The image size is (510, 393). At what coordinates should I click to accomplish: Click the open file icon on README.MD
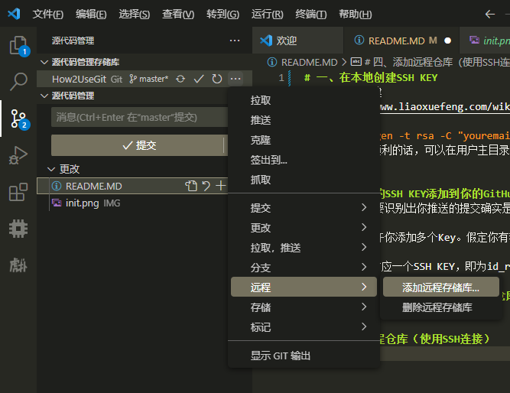tap(191, 186)
